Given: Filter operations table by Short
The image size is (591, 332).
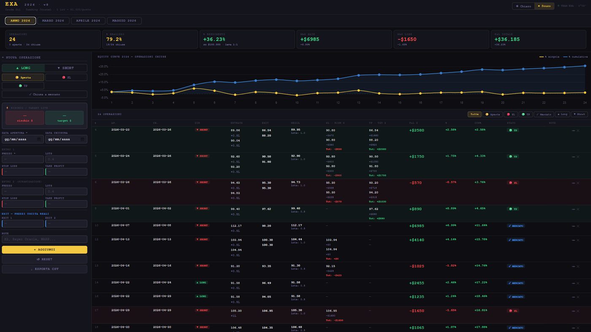Looking at the screenshot, I should pos(579,114).
